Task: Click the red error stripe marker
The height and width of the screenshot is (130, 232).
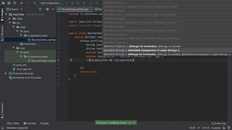Action: point(226,62)
